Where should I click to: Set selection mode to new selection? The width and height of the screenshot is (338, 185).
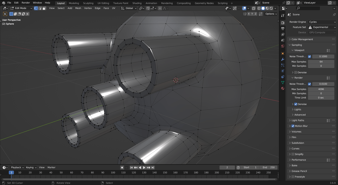(x=11, y=14)
